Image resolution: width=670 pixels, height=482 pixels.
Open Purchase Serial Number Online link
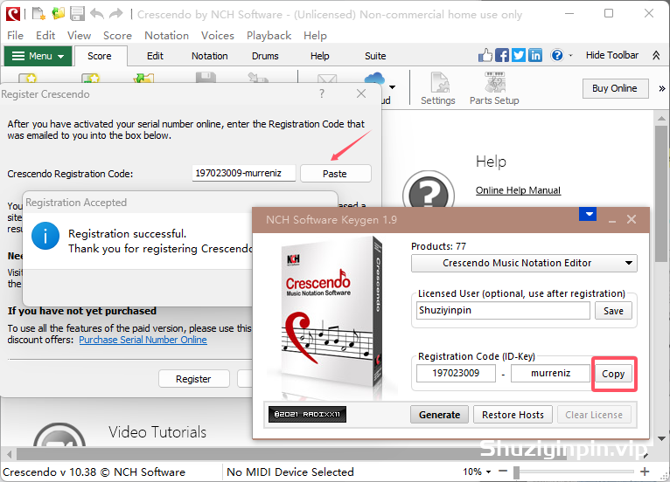[143, 340]
